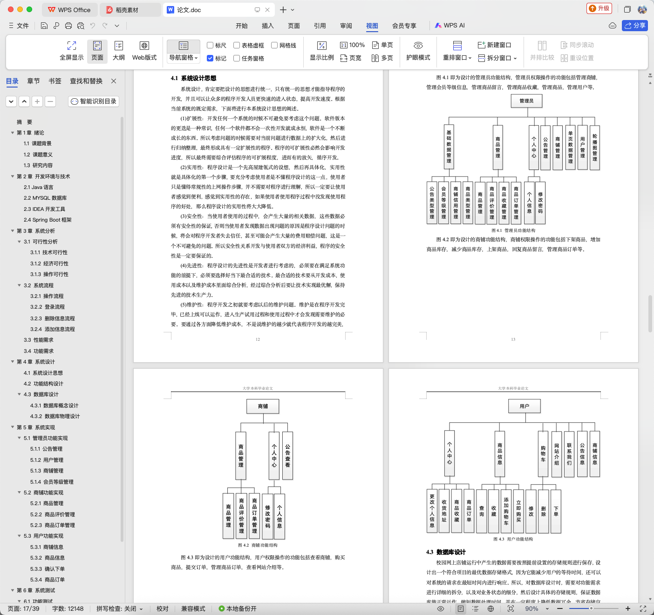Choose 多页 multi-page display
The image size is (654, 615).
pos(382,58)
